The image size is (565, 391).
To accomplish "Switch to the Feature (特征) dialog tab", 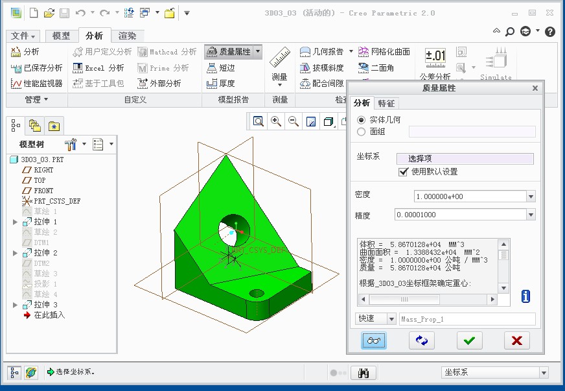I will [x=386, y=103].
